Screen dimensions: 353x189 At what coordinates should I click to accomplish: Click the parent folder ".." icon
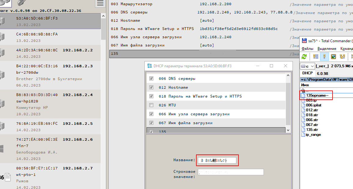[303, 91]
